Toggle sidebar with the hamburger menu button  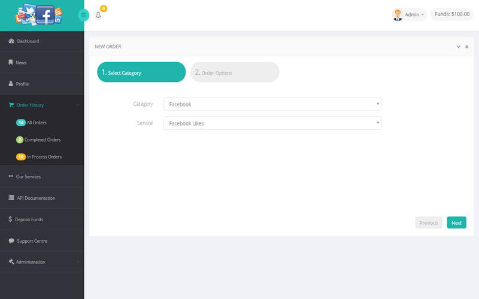(x=83, y=15)
